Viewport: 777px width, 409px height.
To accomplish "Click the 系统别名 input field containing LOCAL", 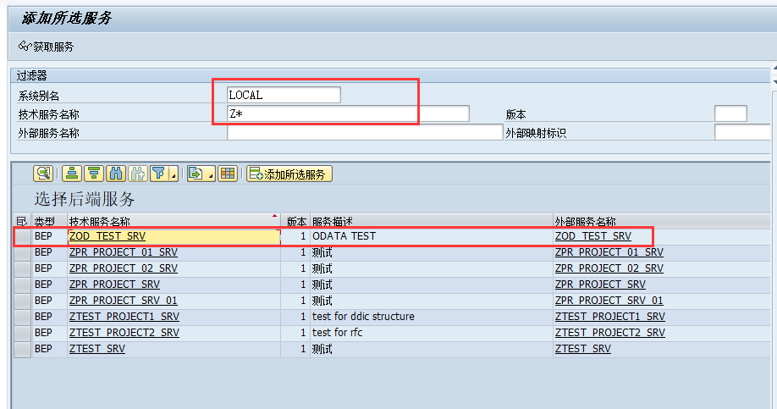I will tap(284, 95).
